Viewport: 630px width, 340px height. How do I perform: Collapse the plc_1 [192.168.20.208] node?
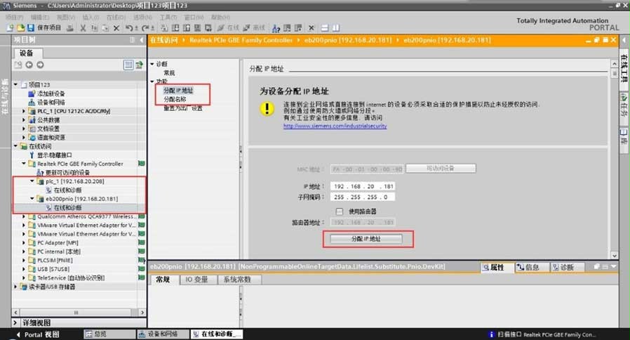[x=32, y=181]
